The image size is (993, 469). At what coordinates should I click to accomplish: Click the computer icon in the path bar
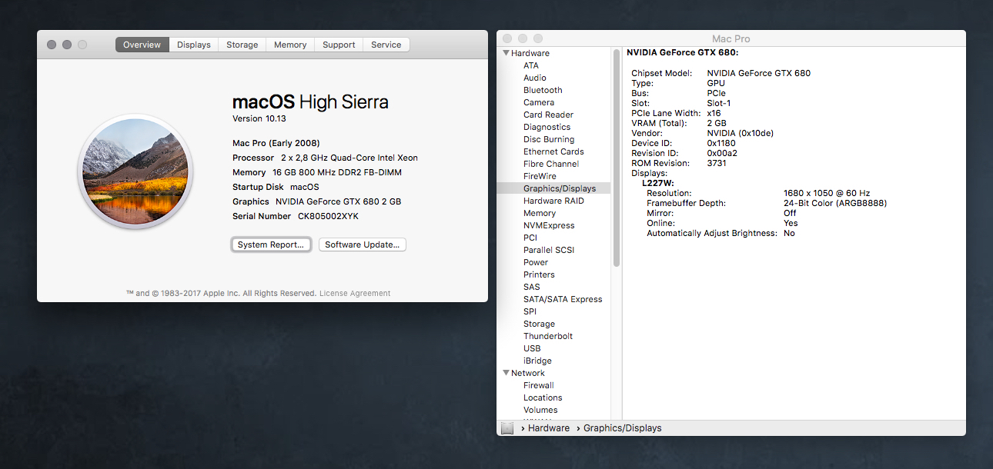(507, 428)
